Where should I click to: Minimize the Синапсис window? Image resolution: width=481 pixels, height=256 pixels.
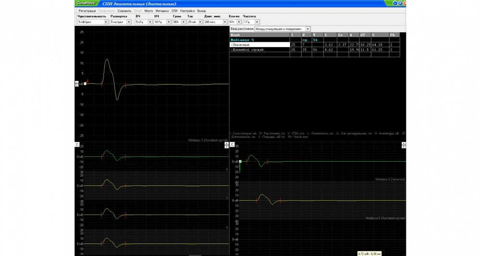pyautogui.click(x=394, y=3)
